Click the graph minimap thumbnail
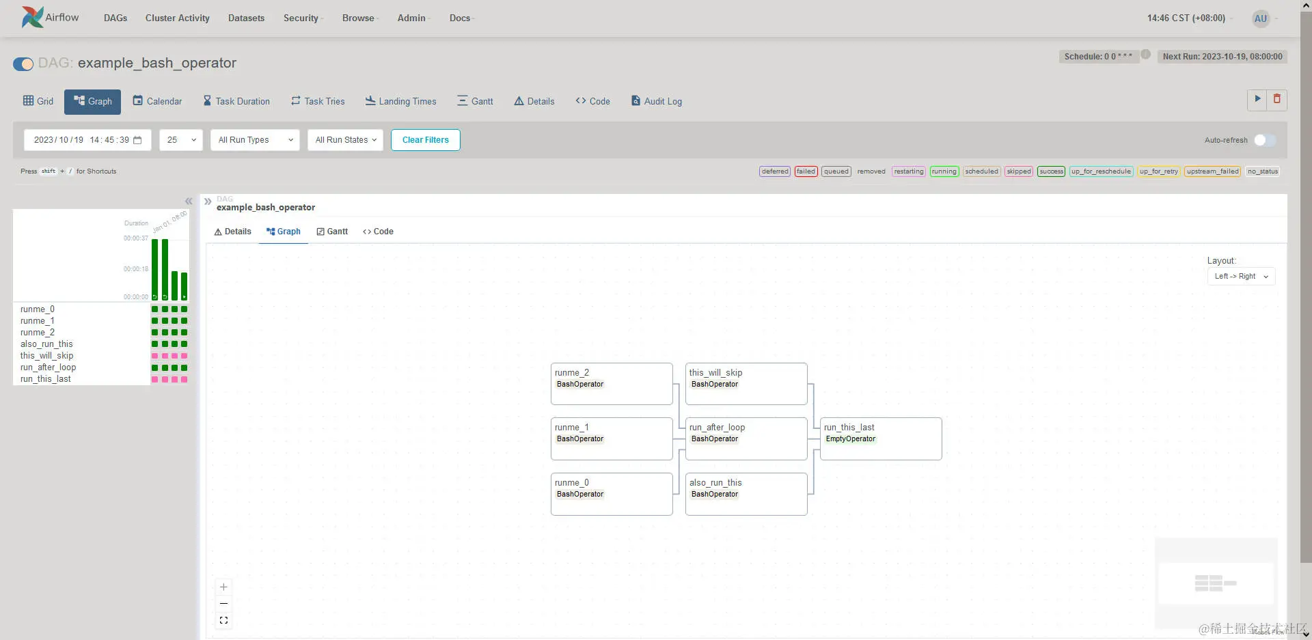Image resolution: width=1312 pixels, height=640 pixels. [x=1216, y=583]
